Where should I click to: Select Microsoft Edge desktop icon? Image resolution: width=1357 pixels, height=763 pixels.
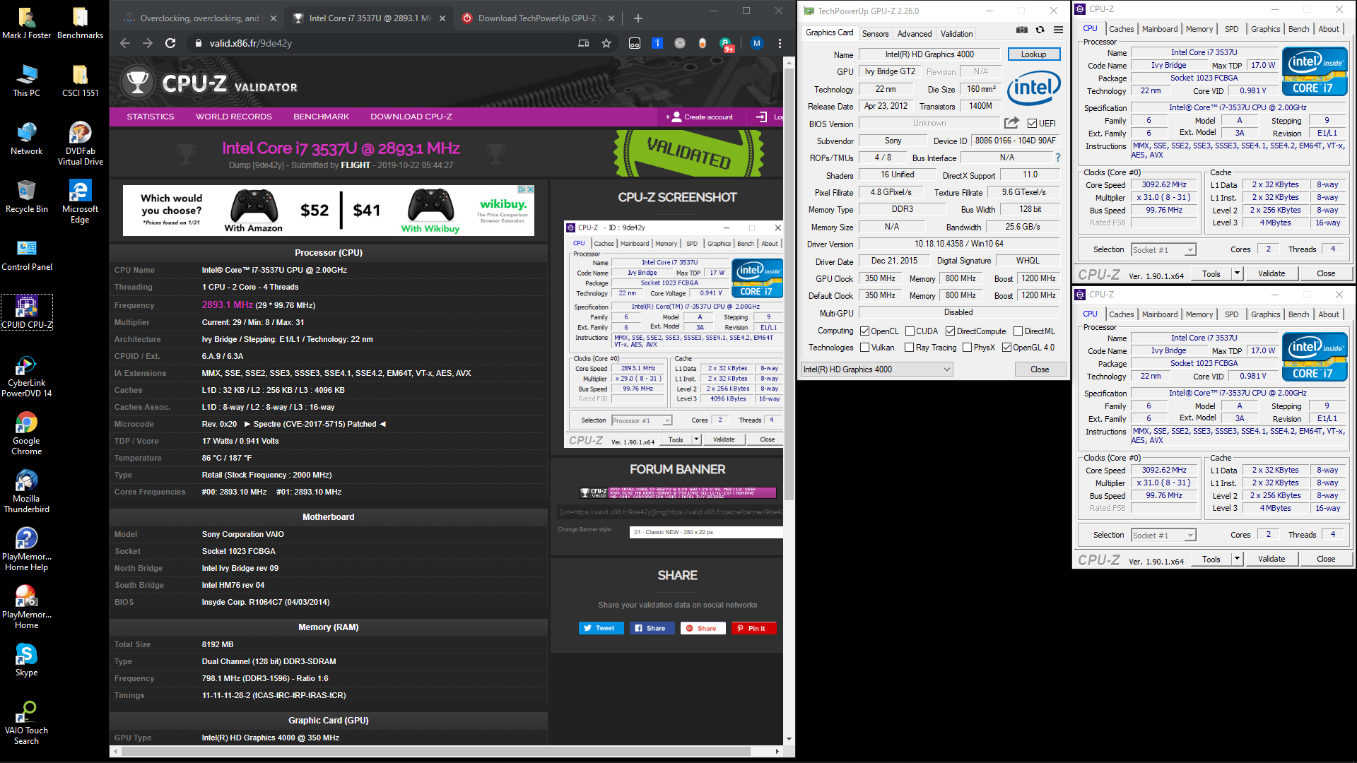[x=80, y=202]
